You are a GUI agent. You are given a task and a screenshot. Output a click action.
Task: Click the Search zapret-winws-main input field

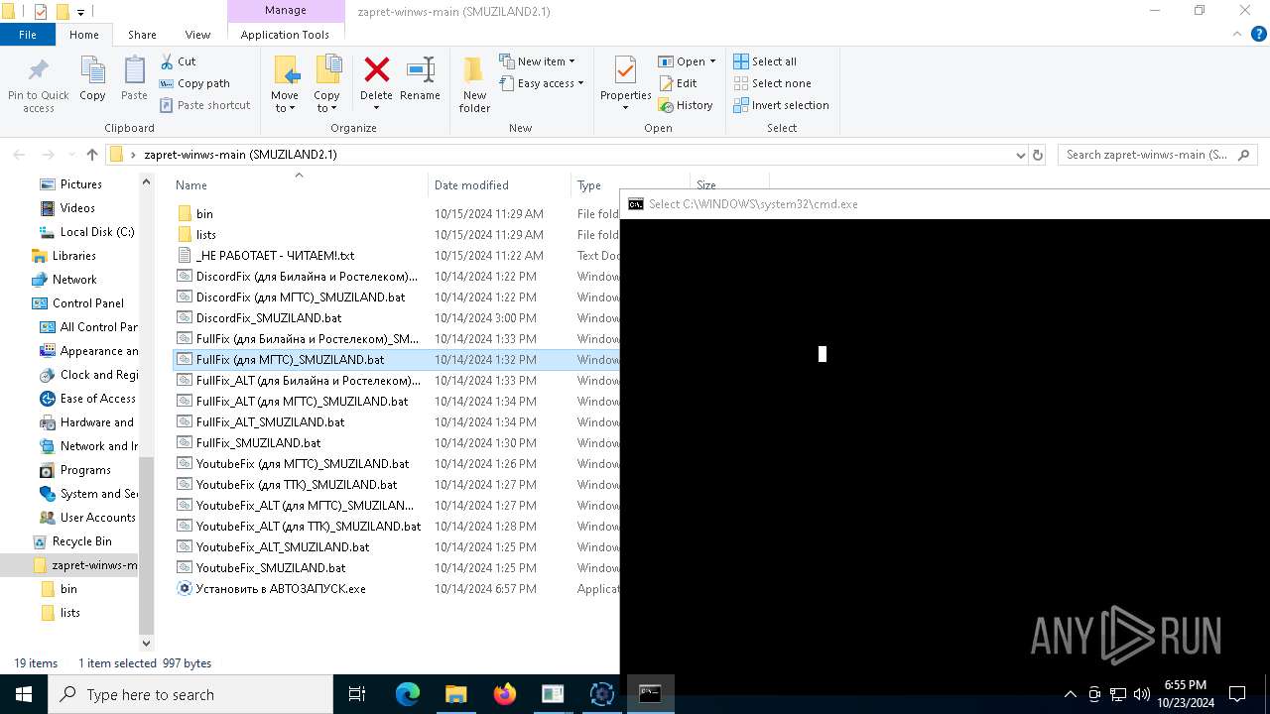(1147, 155)
